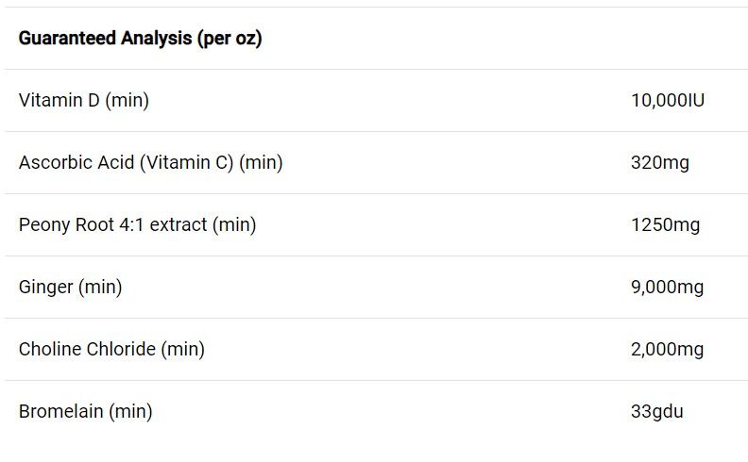Select the 9,000mg value

[667, 287]
